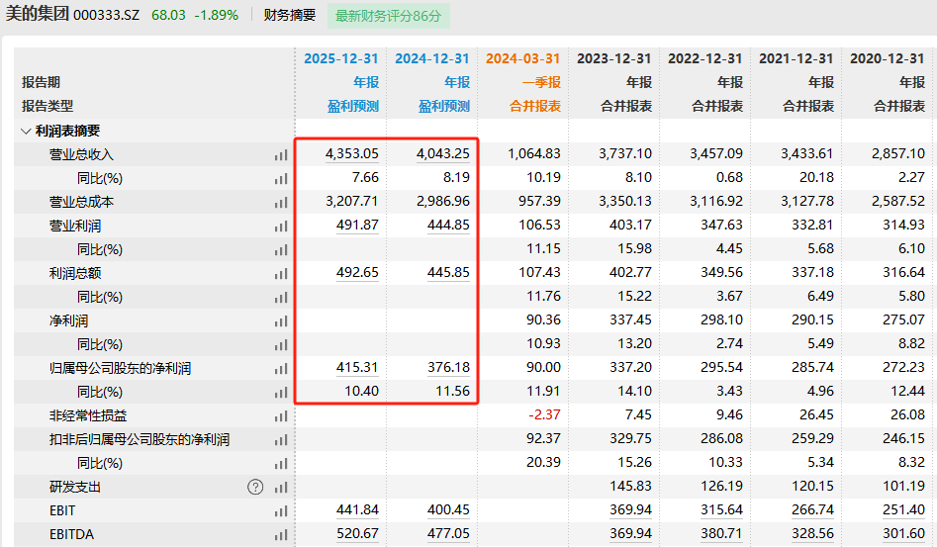
Task: Select the 2021-12-31 column header
Action: click(796, 58)
